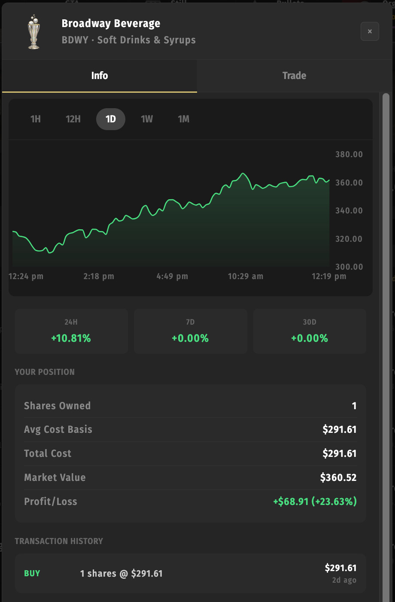Click the 30D change stat card
Viewport: 395px width, 602px height.
[310, 331]
